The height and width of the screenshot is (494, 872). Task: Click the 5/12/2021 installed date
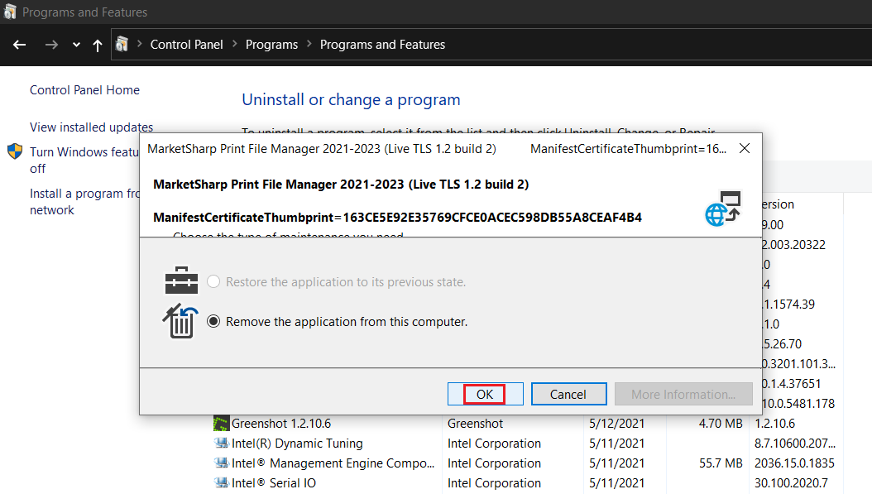coord(616,424)
